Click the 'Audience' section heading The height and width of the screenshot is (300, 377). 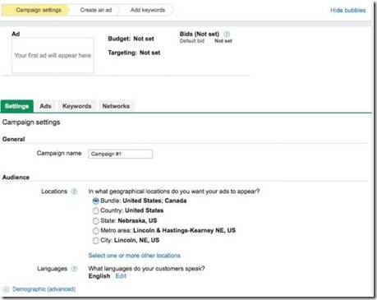16,178
